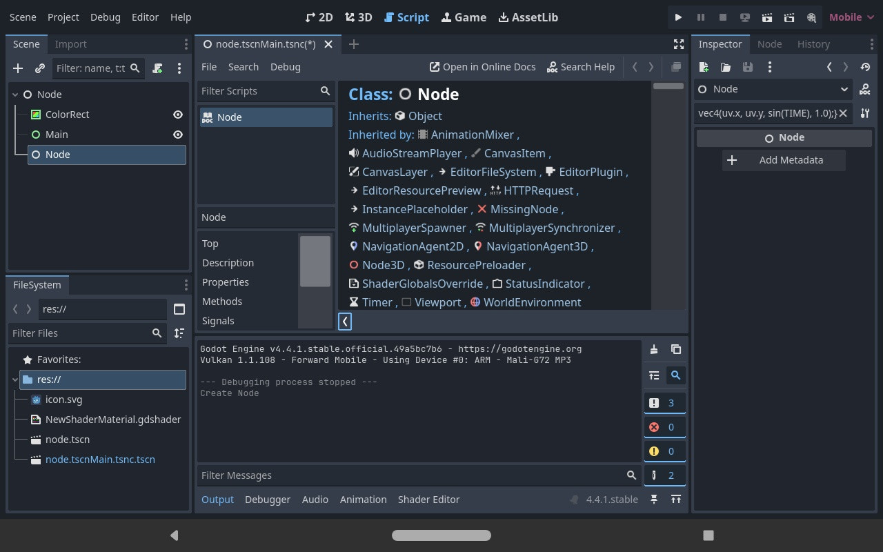
Task: Collapse the root Node tree item
Action: point(15,95)
